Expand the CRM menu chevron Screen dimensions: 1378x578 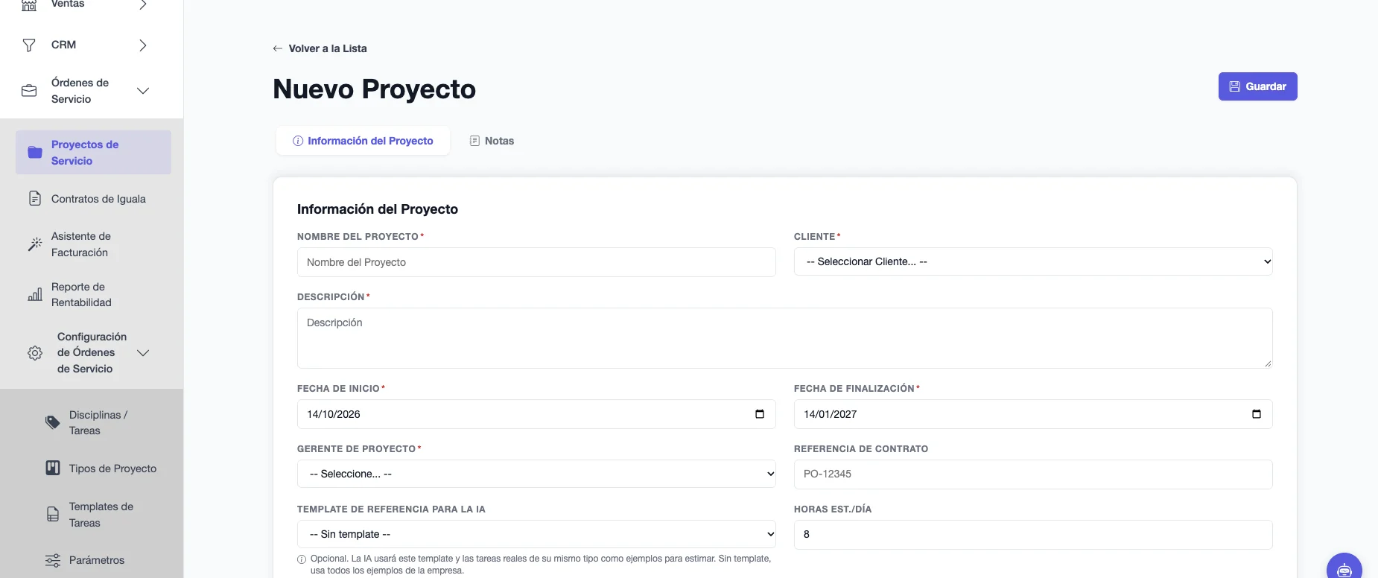(143, 45)
